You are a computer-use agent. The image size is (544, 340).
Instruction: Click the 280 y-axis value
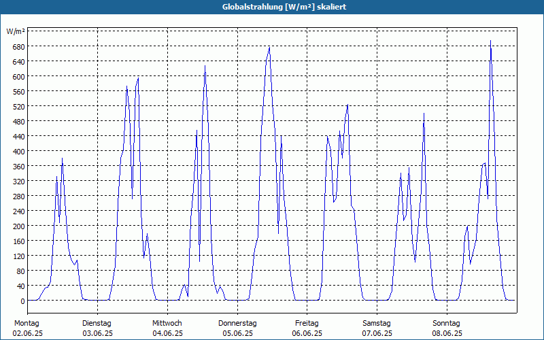pyautogui.click(x=18, y=197)
